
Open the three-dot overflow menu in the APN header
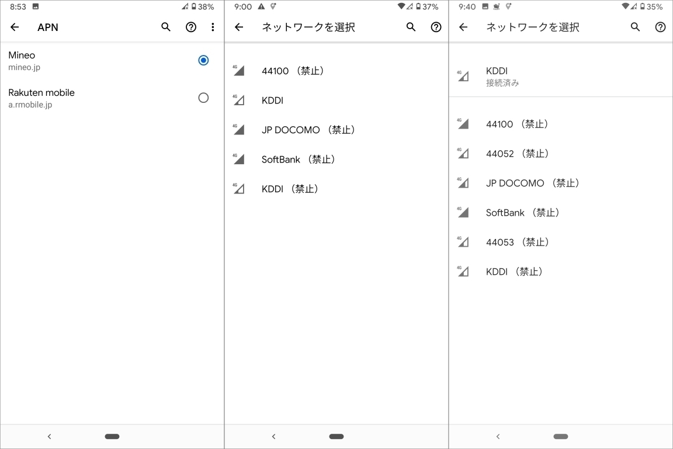213,27
